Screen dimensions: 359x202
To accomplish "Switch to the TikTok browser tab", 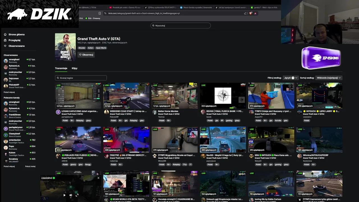I will pyautogui.click(x=88, y=8).
